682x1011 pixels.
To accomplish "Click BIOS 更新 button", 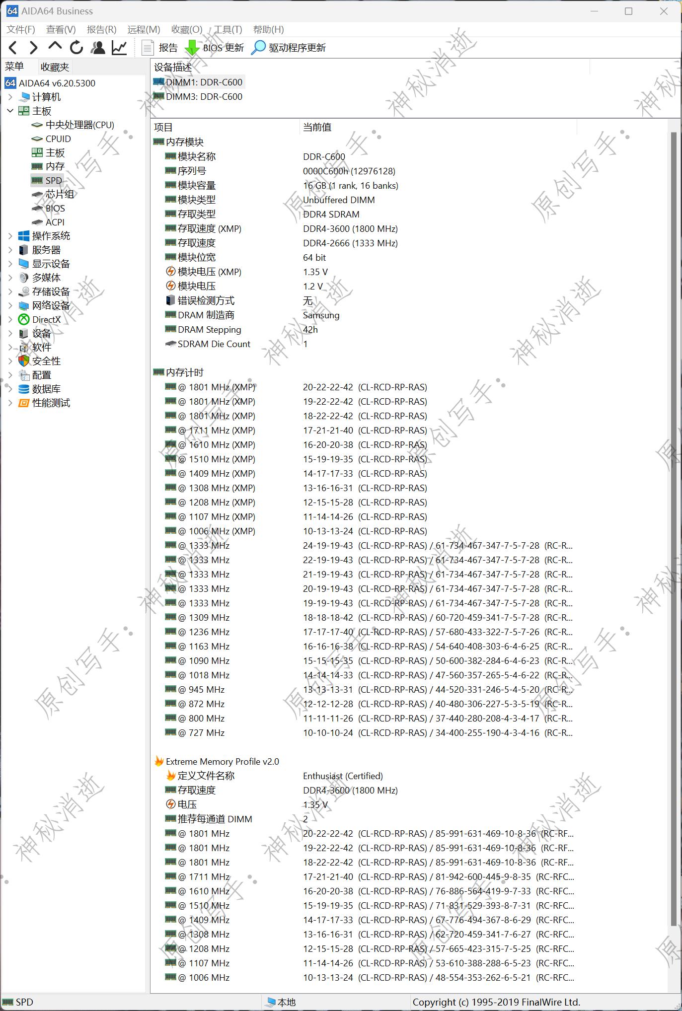I will pyautogui.click(x=215, y=48).
